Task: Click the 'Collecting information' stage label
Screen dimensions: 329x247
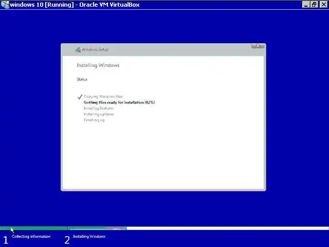Action: [x=31, y=236]
